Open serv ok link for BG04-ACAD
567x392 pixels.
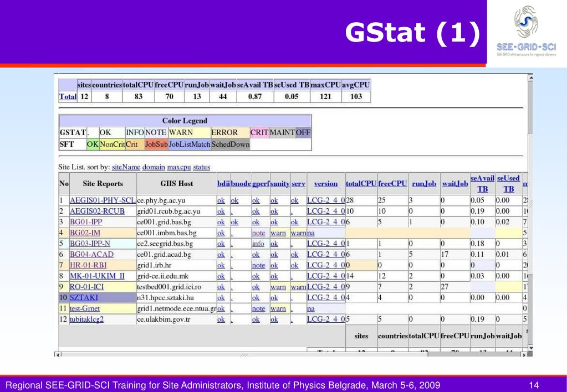pyautogui.click(x=295, y=255)
